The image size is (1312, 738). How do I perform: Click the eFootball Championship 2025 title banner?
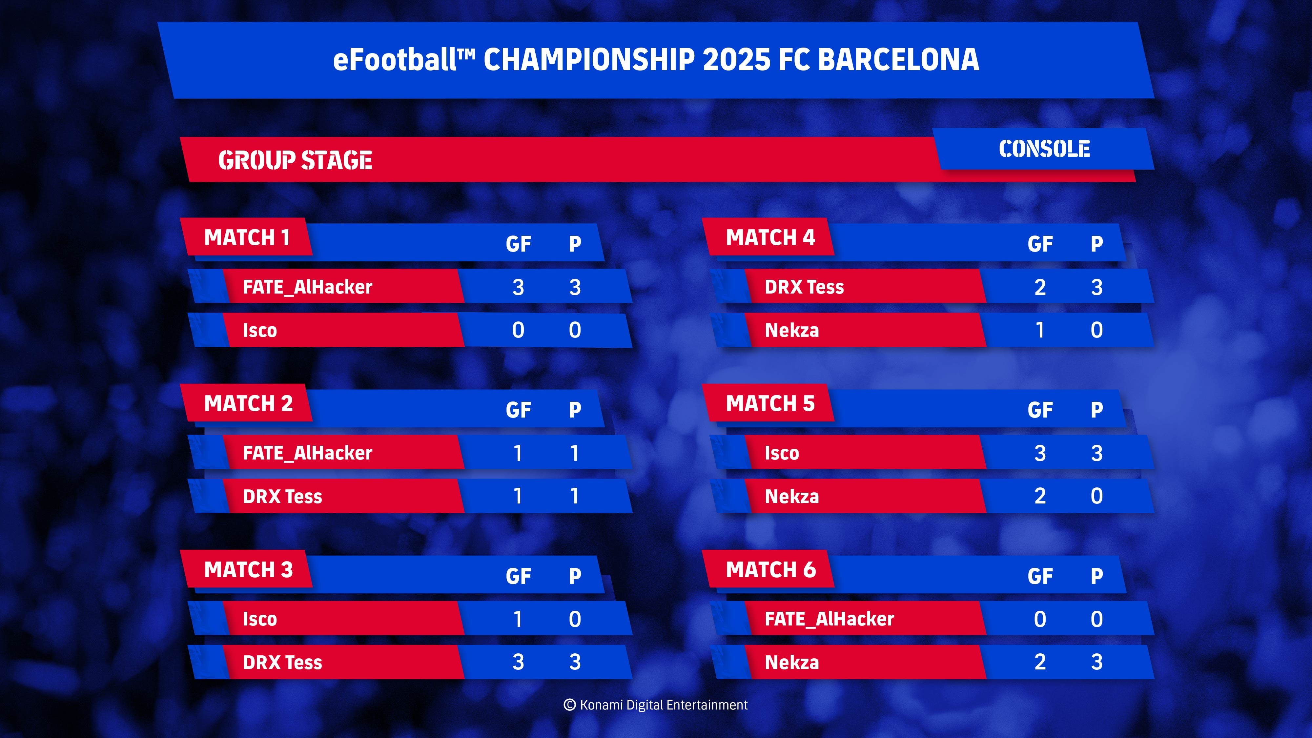coord(656,60)
